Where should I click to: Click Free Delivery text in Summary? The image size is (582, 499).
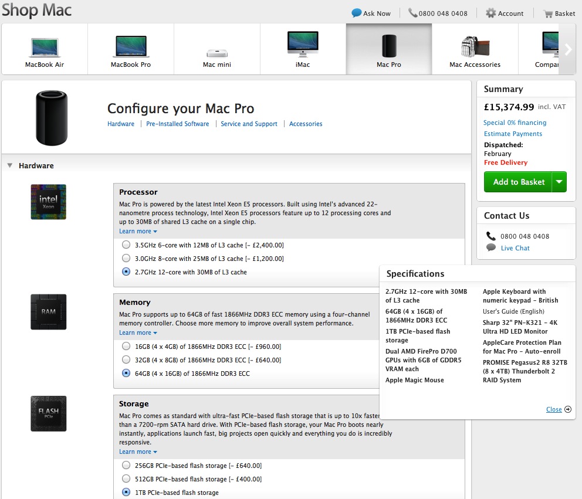pos(506,162)
